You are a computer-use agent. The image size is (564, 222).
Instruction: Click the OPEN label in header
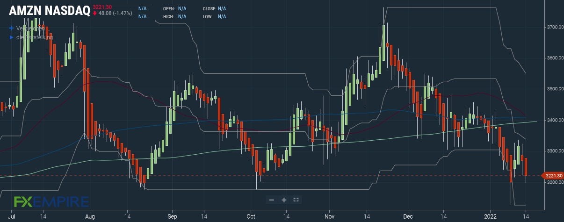tap(169, 9)
